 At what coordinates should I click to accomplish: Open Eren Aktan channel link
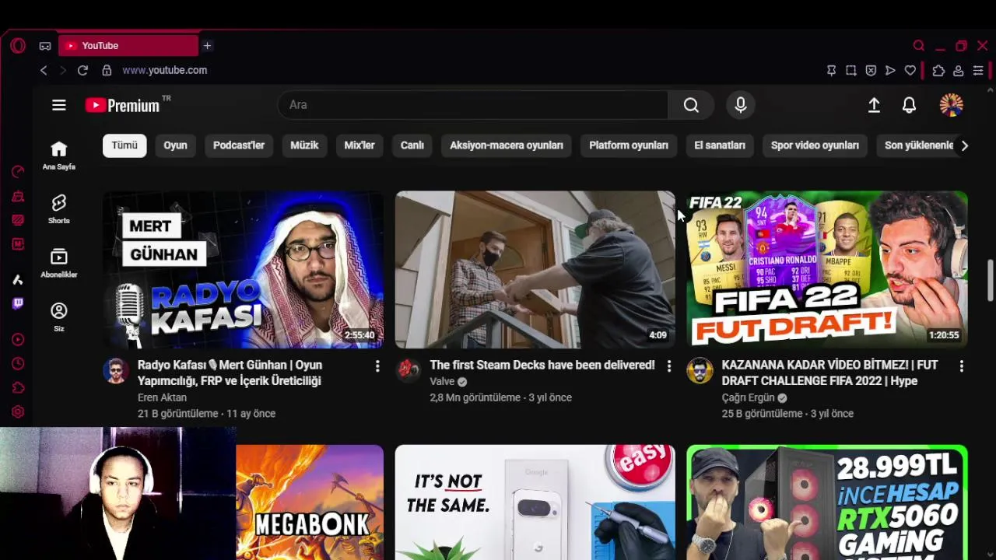point(162,397)
